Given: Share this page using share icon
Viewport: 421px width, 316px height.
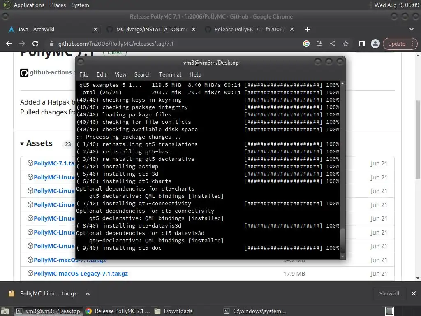Looking at the screenshot, I should 332,44.
